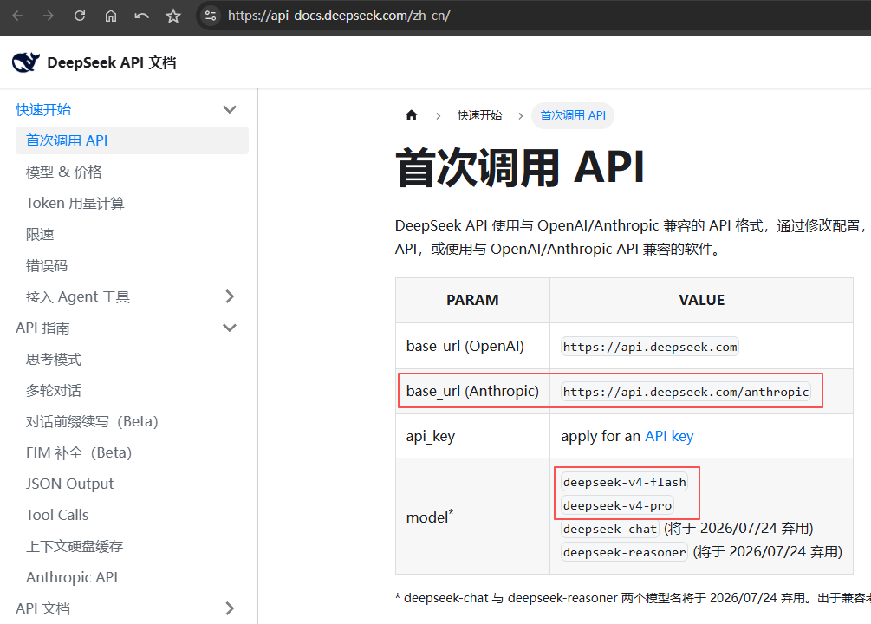Expand the 接入 Agent 工具 chevron
Screen dimensions: 871x624
point(230,296)
